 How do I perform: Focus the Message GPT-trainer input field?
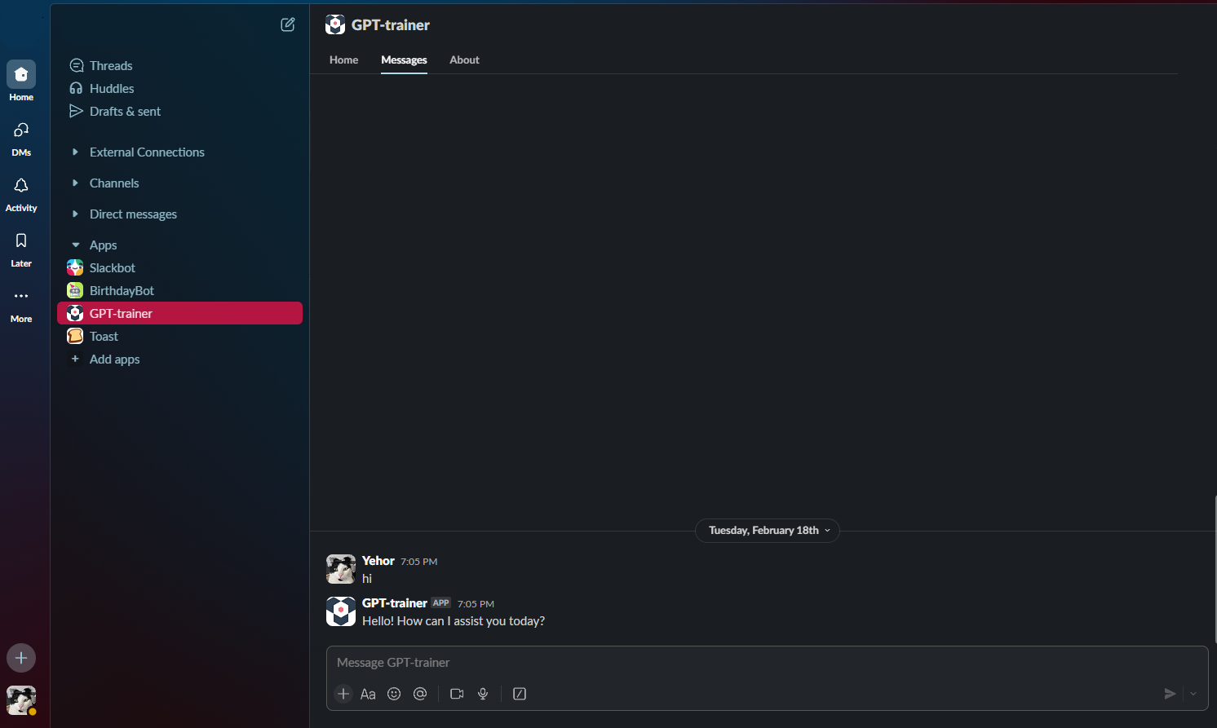767,663
